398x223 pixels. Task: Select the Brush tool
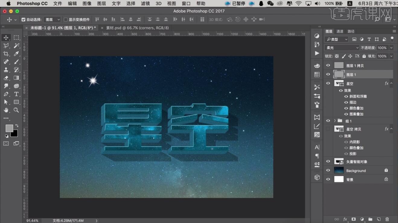tap(16, 62)
